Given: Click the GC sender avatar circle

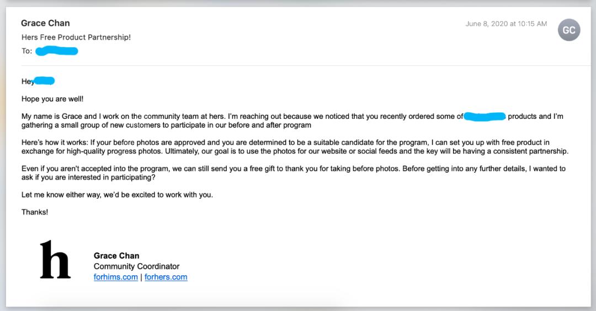Looking at the screenshot, I should pyautogui.click(x=569, y=30).
